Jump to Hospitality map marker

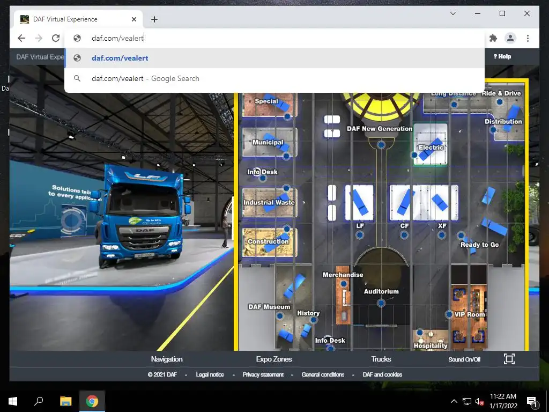point(420,333)
